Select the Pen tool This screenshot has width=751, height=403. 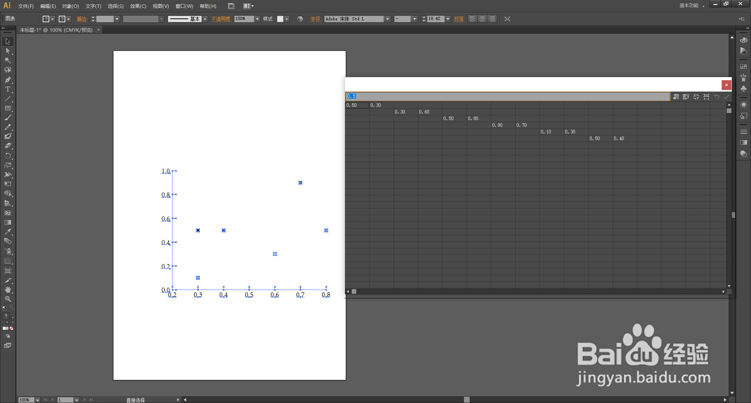click(8, 79)
